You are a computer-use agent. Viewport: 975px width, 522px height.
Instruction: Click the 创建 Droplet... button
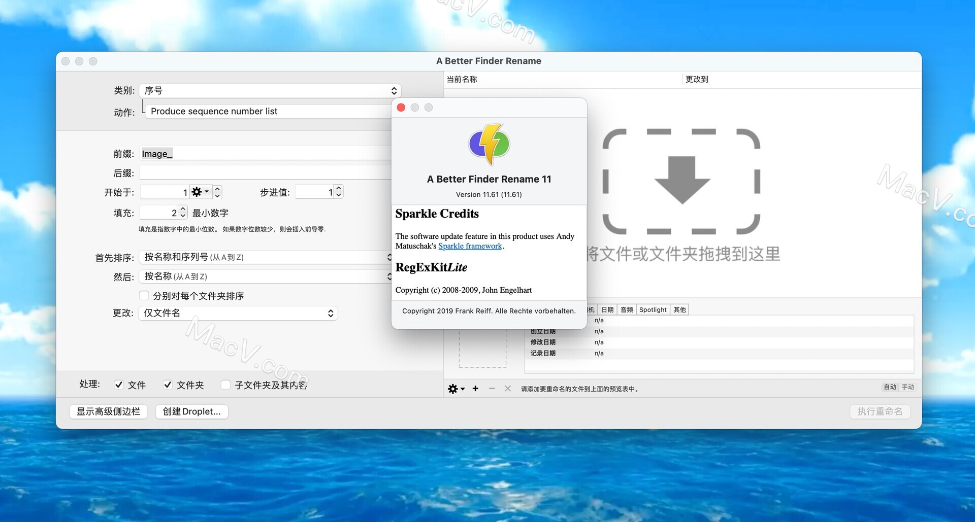pos(192,411)
